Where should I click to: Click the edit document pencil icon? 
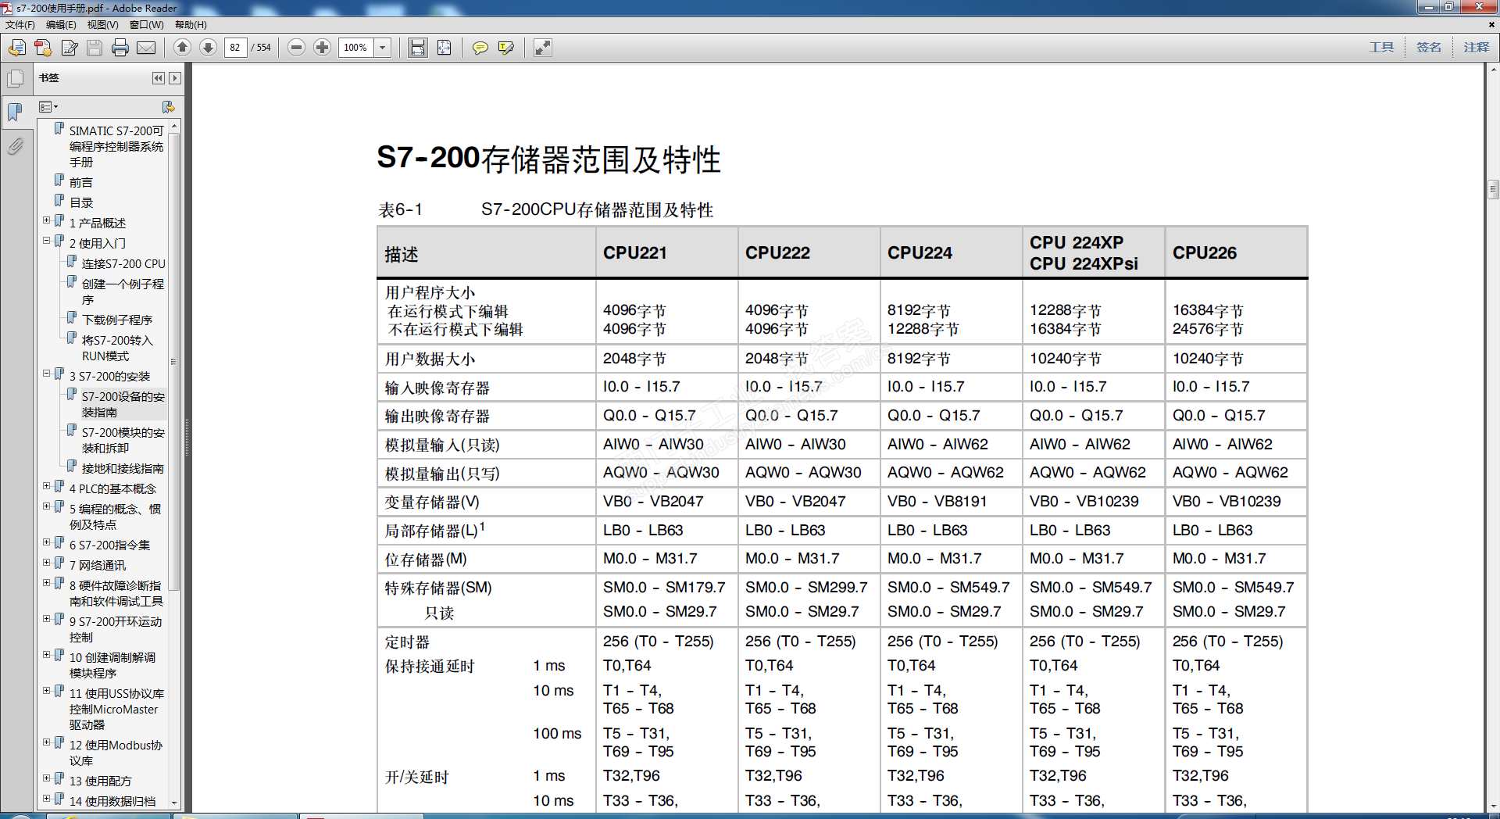pyautogui.click(x=70, y=48)
